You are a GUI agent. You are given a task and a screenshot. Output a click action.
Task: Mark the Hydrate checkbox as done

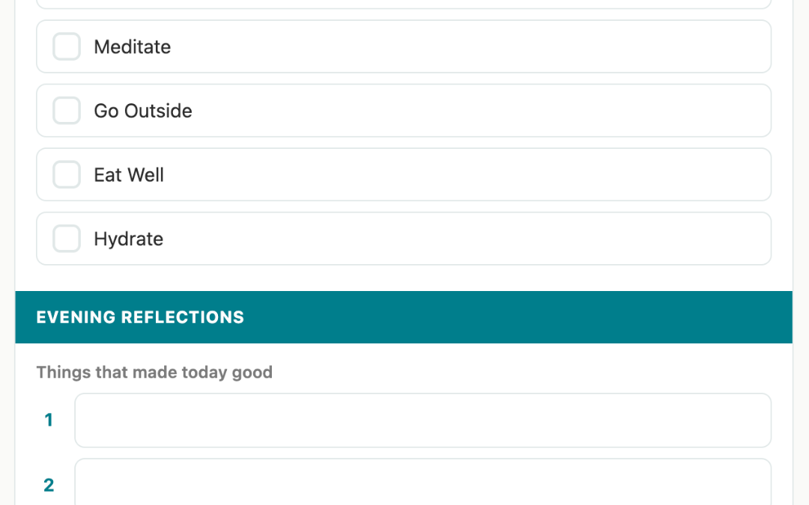click(67, 239)
